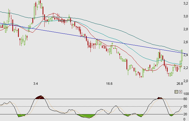Click the oscillator 0 scale label
189x121 pixels.
coord(186,119)
